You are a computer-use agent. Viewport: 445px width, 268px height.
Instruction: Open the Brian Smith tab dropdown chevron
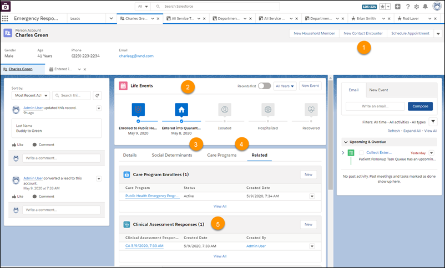pos(383,19)
